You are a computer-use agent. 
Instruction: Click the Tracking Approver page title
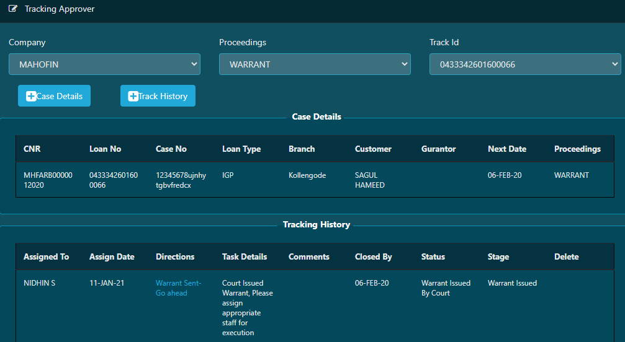[x=60, y=9]
